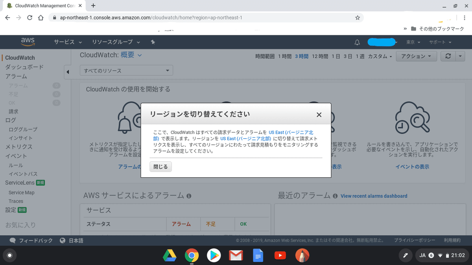Refresh the CloudWatch dashboard
Viewport: 472px width, 265px height.
(448, 56)
